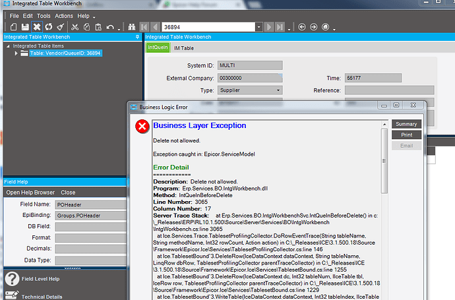Expand the Table: Vendor/QueueID: 36894 node
This screenshot has height=300, width=455.
point(16,53)
